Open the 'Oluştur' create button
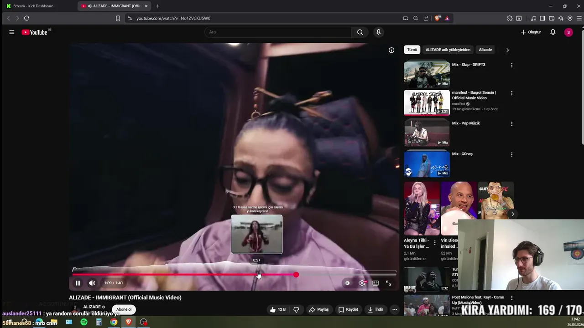The height and width of the screenshot is (328, 584). (531, 32)
